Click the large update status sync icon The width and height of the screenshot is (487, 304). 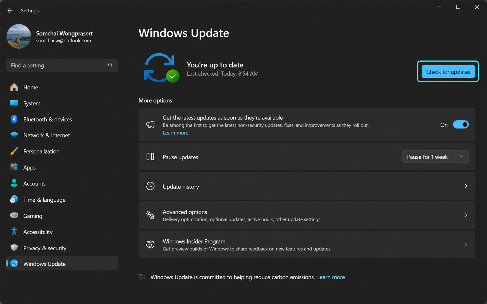point(162,68)
